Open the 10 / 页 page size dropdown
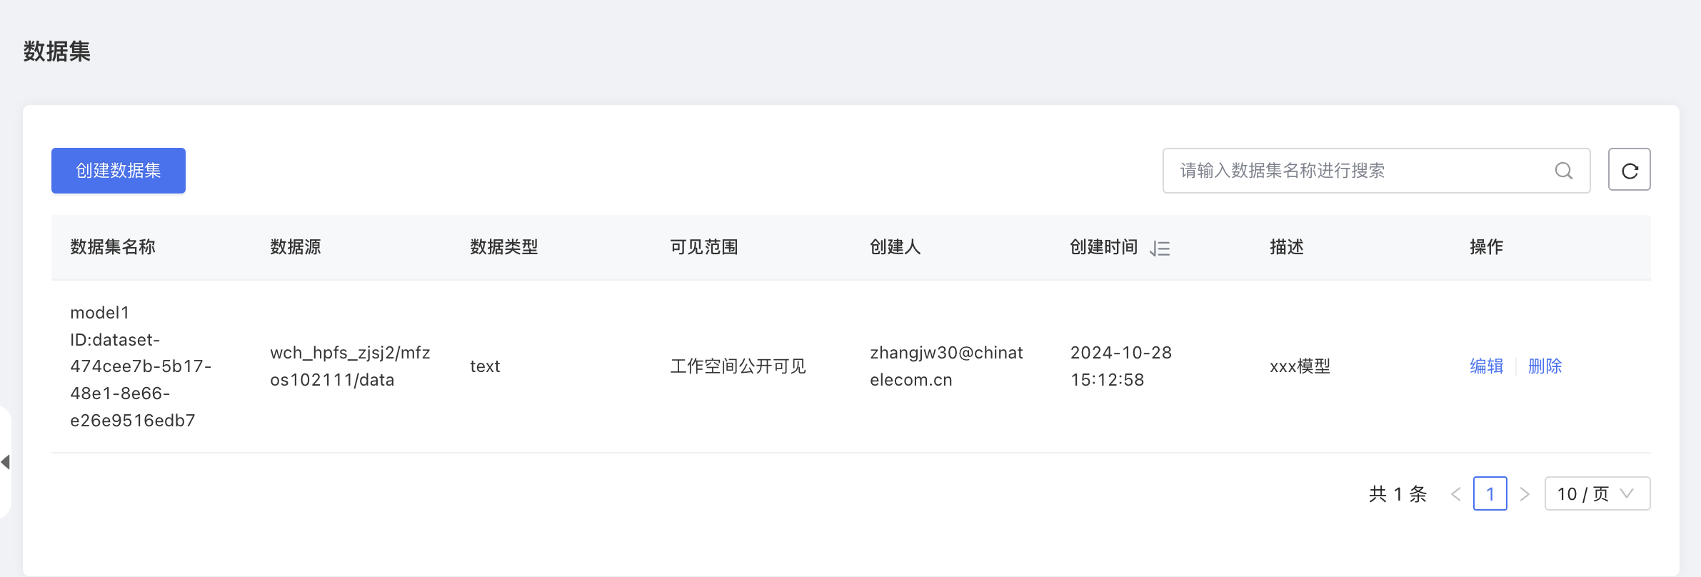 pos(1597,494)
